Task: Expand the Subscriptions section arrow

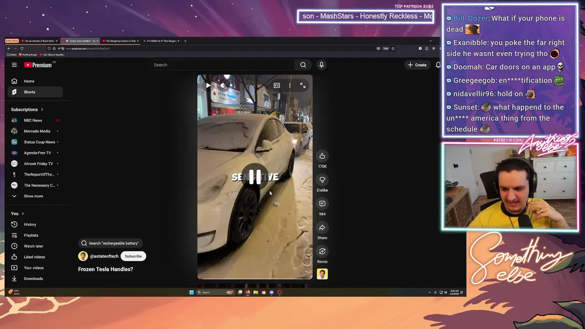Action: pos(42,110)
